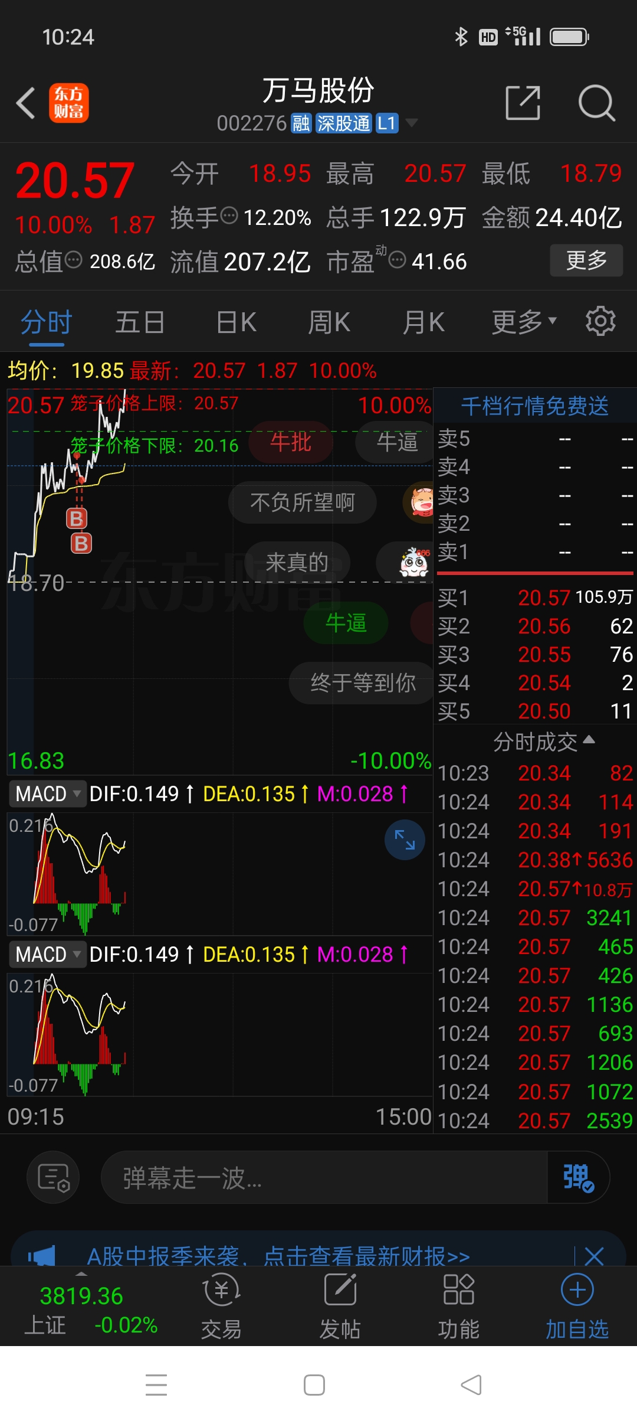Tap the 不负所望啊 barrage comment
637x1424 pixels.
pyautogui.click(x=302, y=502)
